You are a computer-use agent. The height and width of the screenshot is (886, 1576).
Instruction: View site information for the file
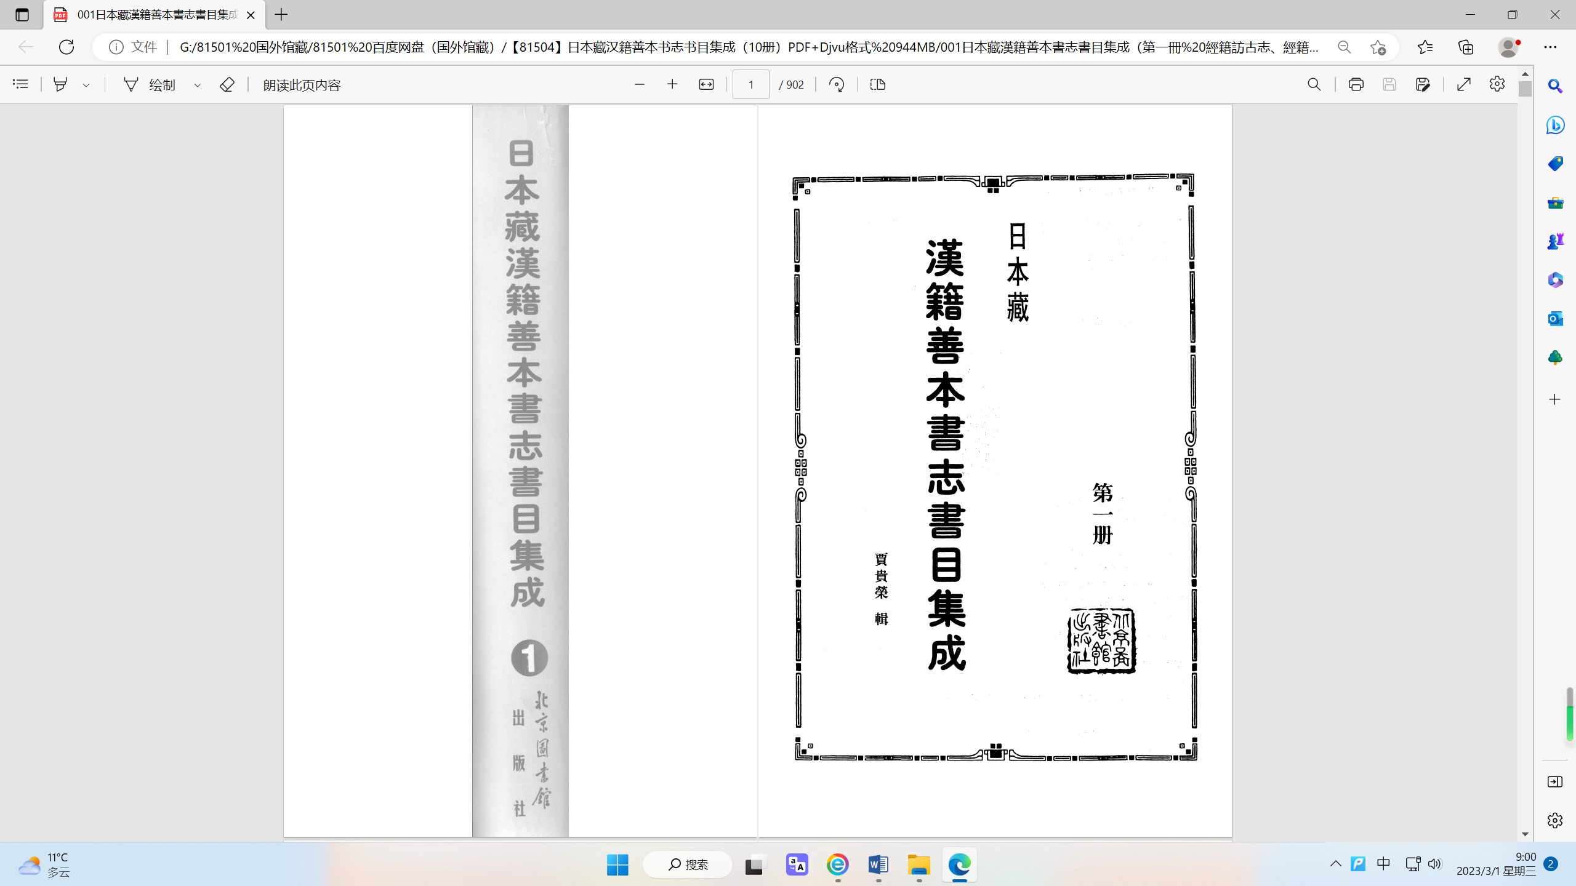click(133, 47)
